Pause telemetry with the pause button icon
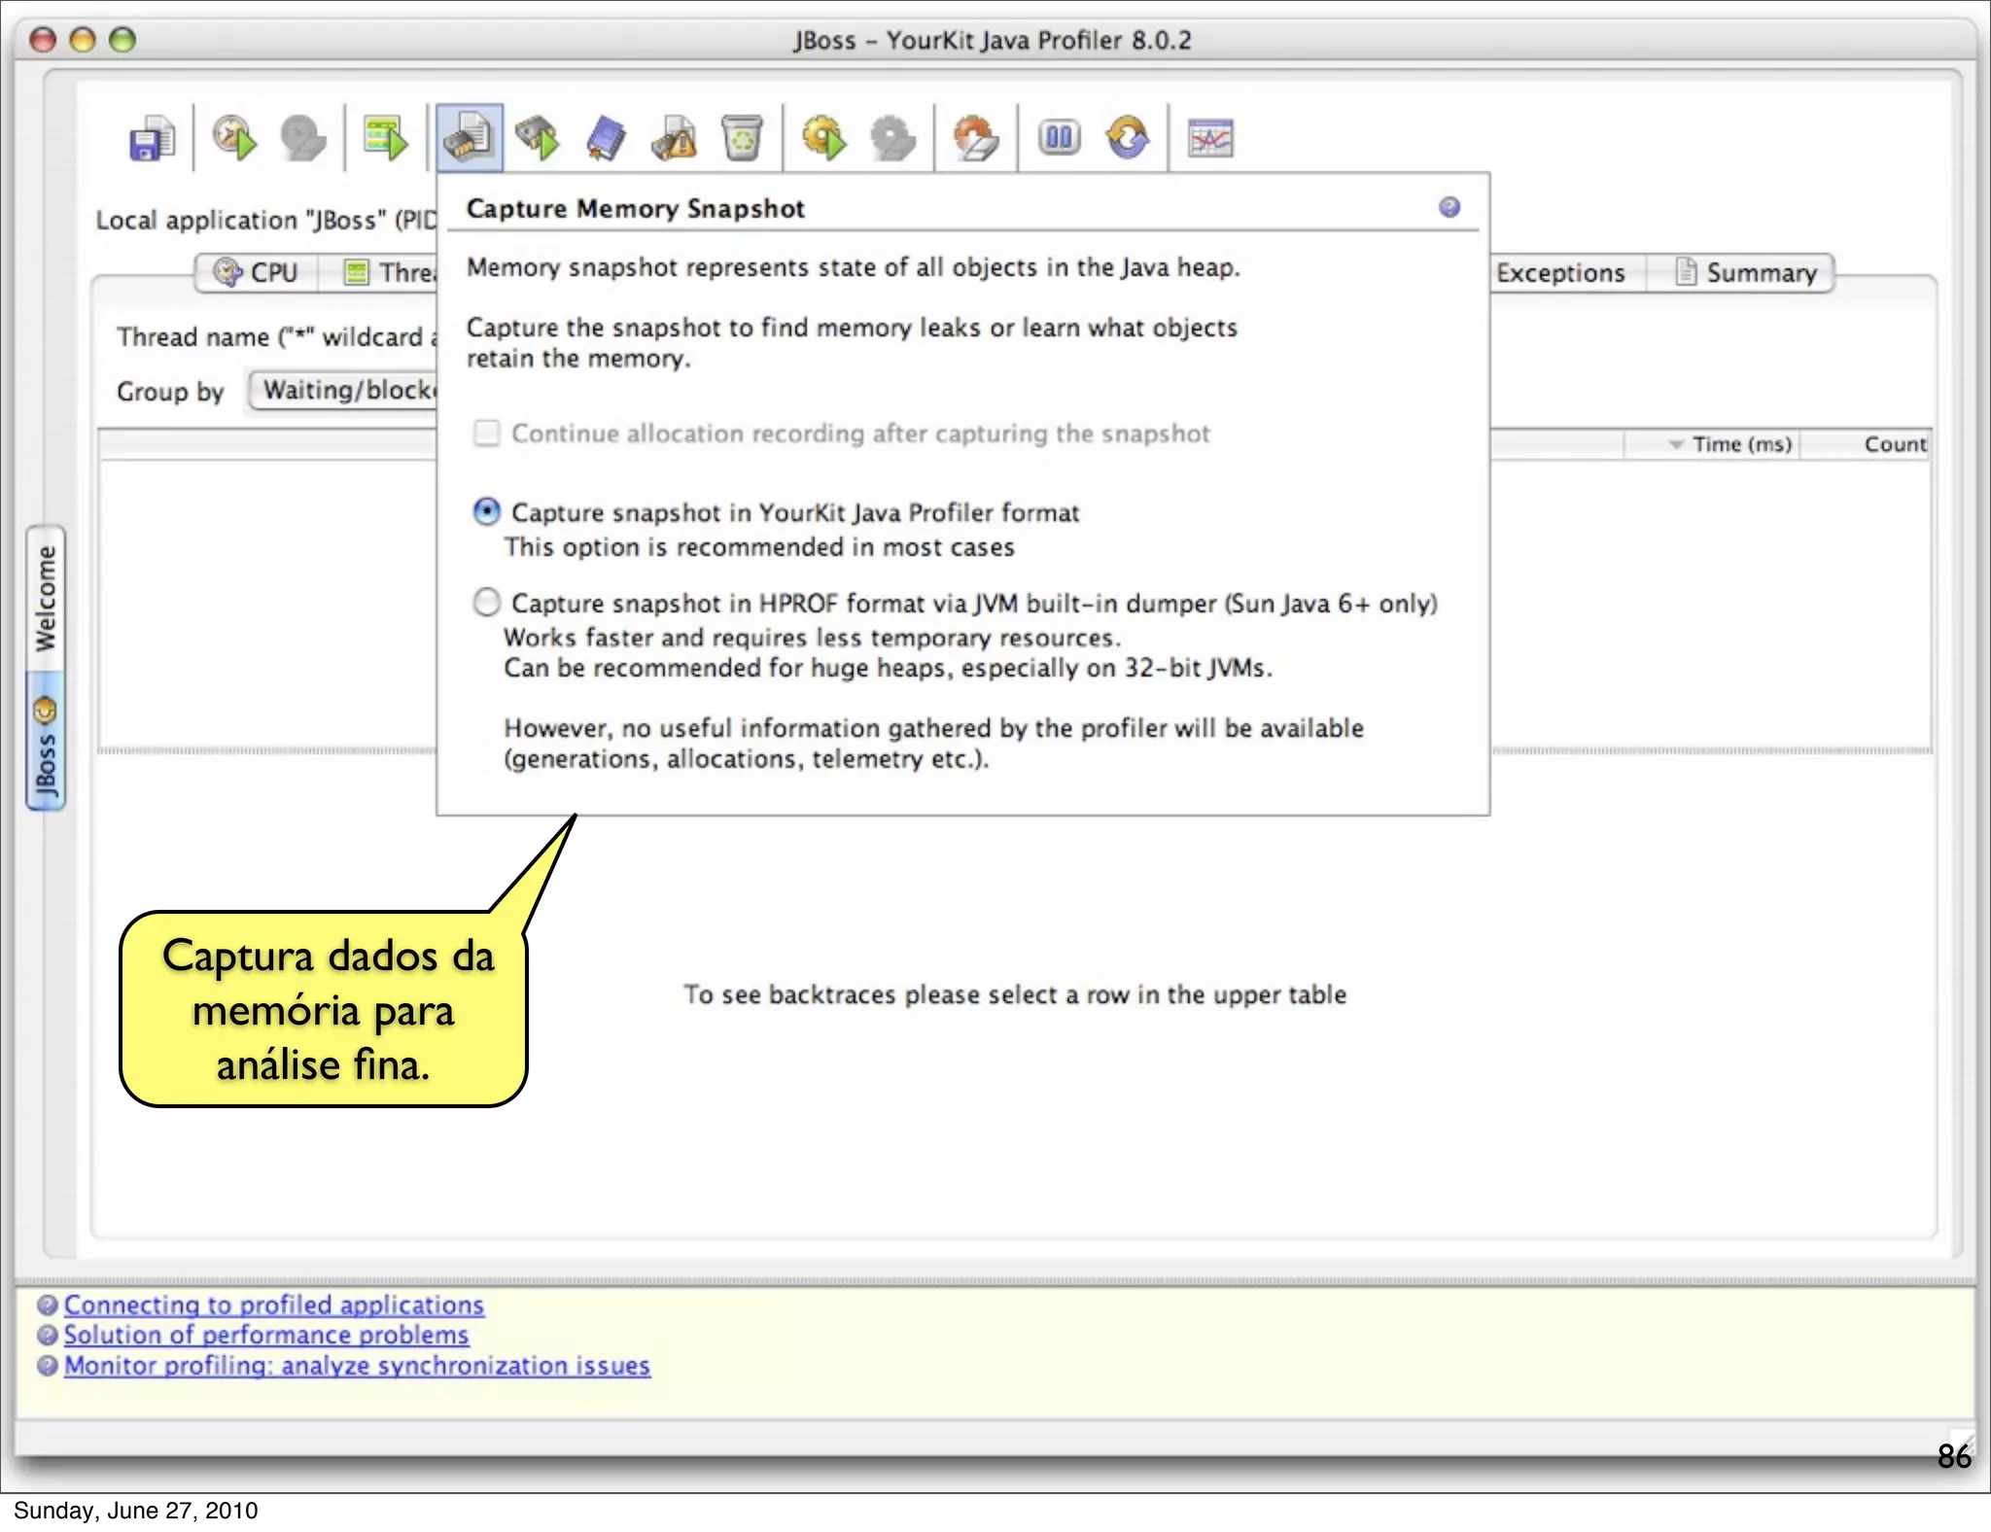This screenshot has height=1532, width=1991. [1059, 138]
